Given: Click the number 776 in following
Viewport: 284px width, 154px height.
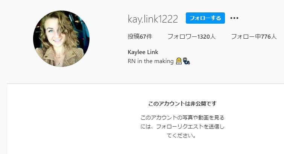Looking at the screenshot, I should (266, 37).
